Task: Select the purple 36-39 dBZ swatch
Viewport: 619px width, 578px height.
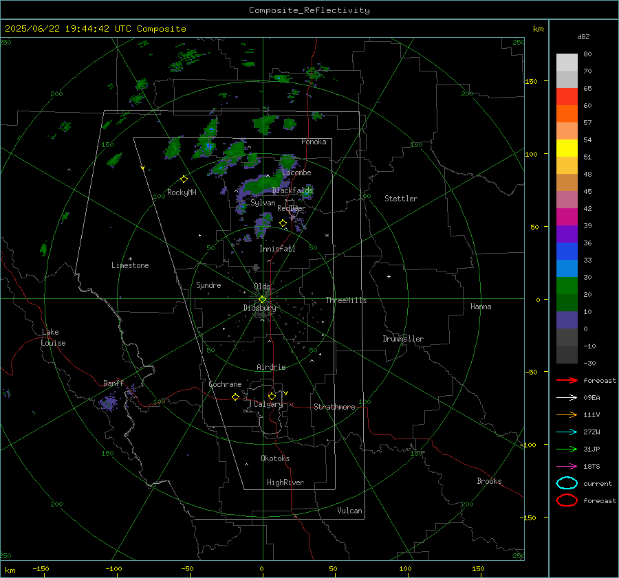Action: tap(567, 234)
